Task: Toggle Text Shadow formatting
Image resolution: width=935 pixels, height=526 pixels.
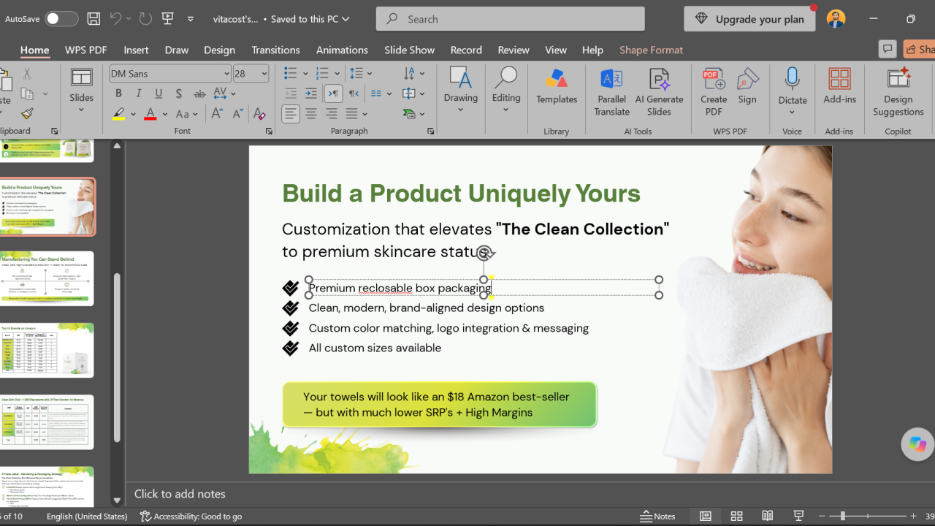Action: click(179, 94)
